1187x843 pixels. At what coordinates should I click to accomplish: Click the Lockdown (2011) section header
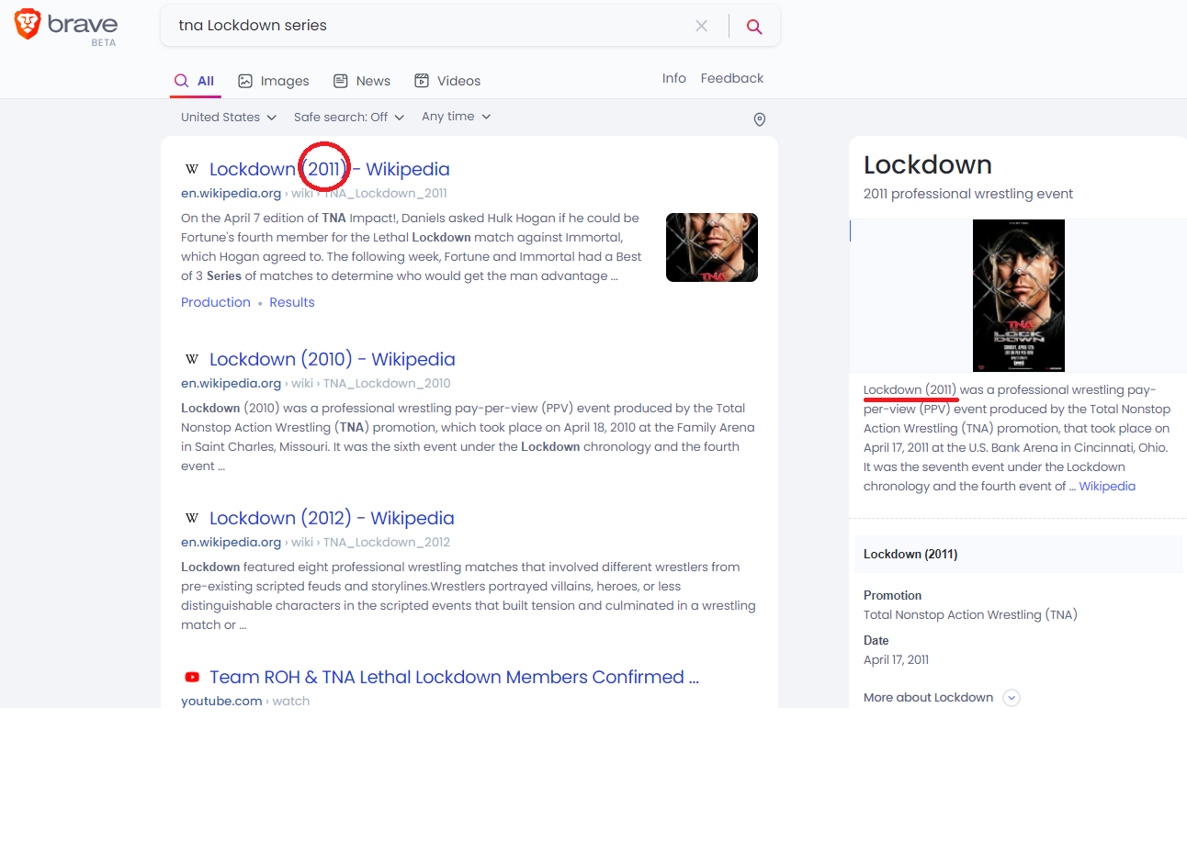1019,555
